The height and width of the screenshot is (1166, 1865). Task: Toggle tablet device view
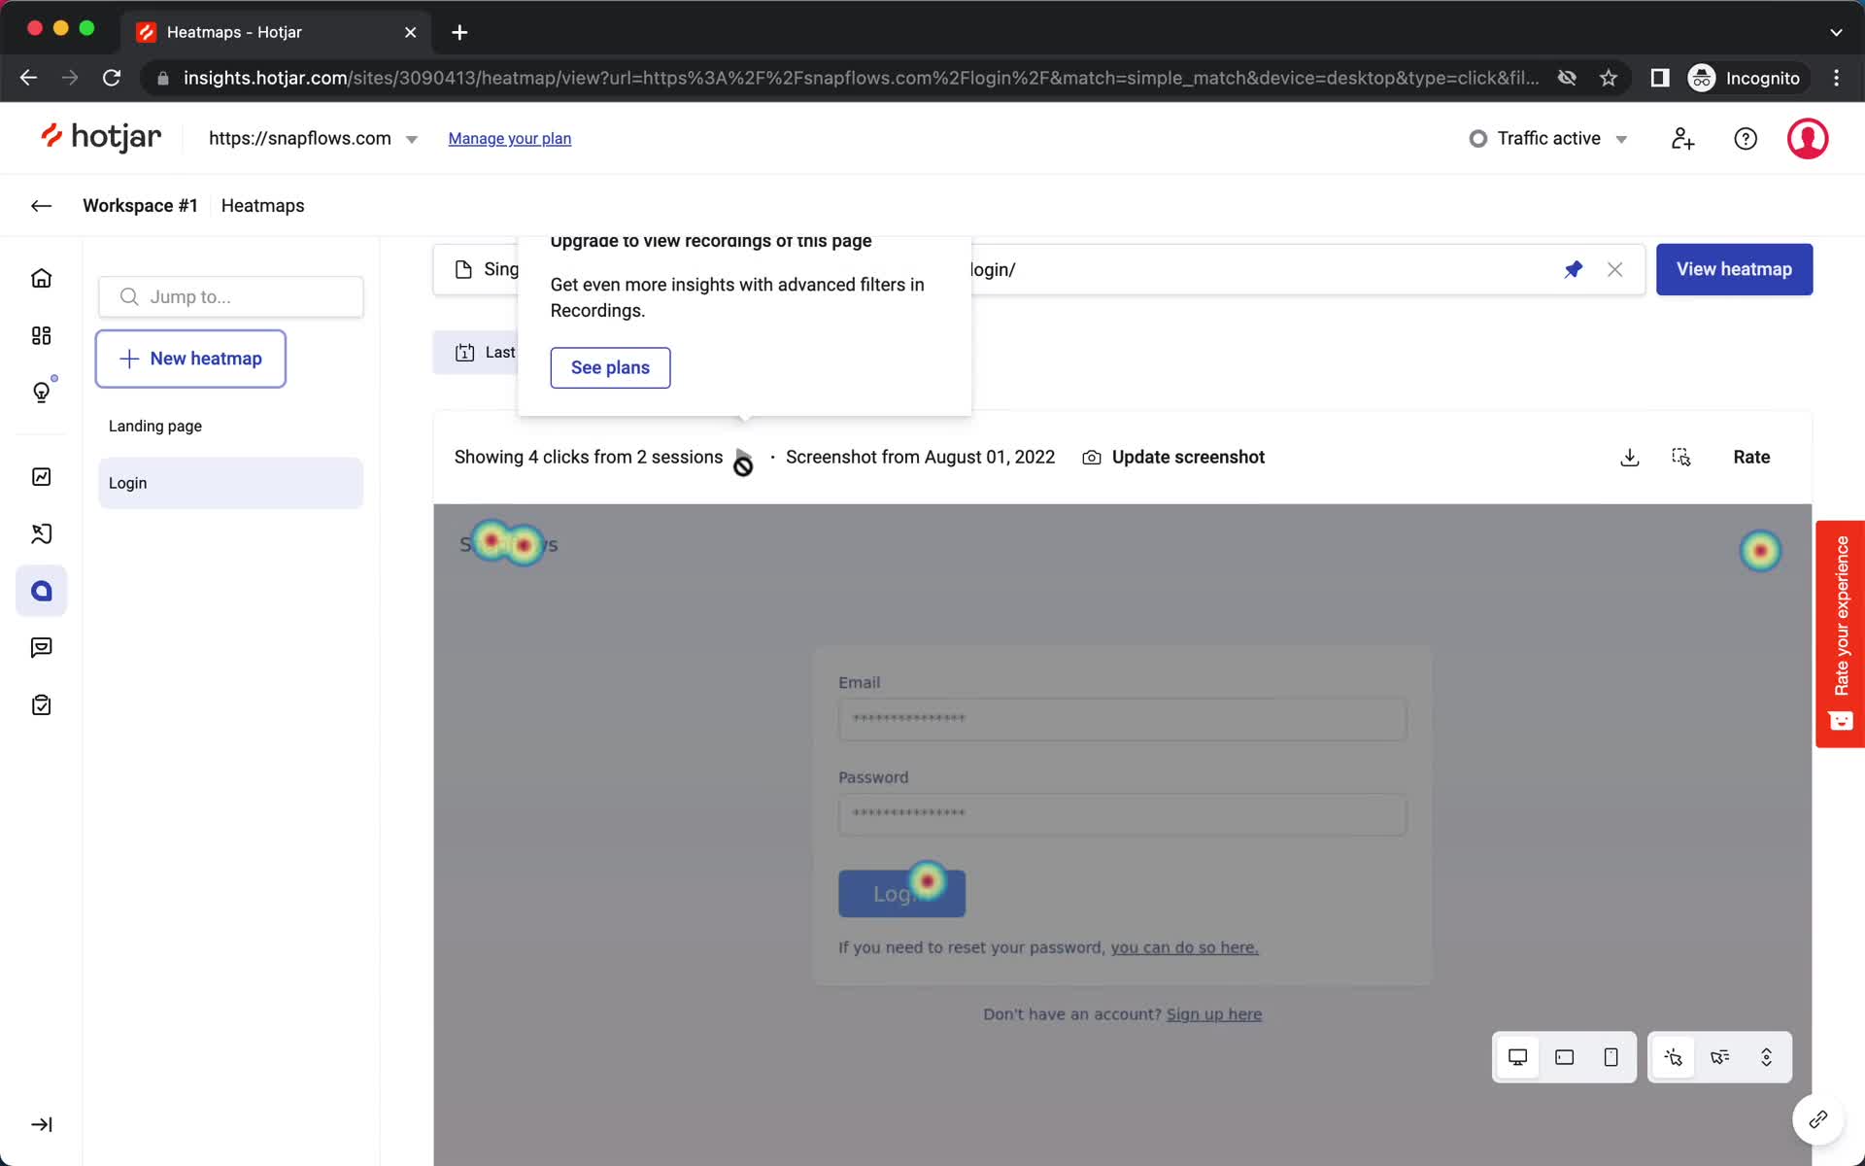coord(1563,1057)
